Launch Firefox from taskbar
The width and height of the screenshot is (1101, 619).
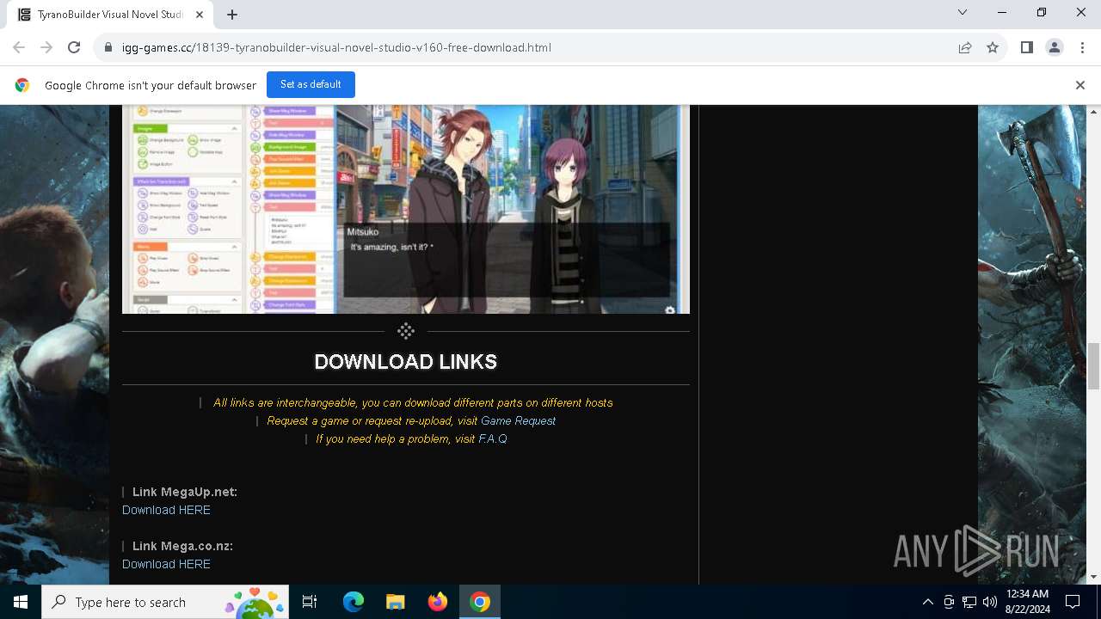pos(438,602)
